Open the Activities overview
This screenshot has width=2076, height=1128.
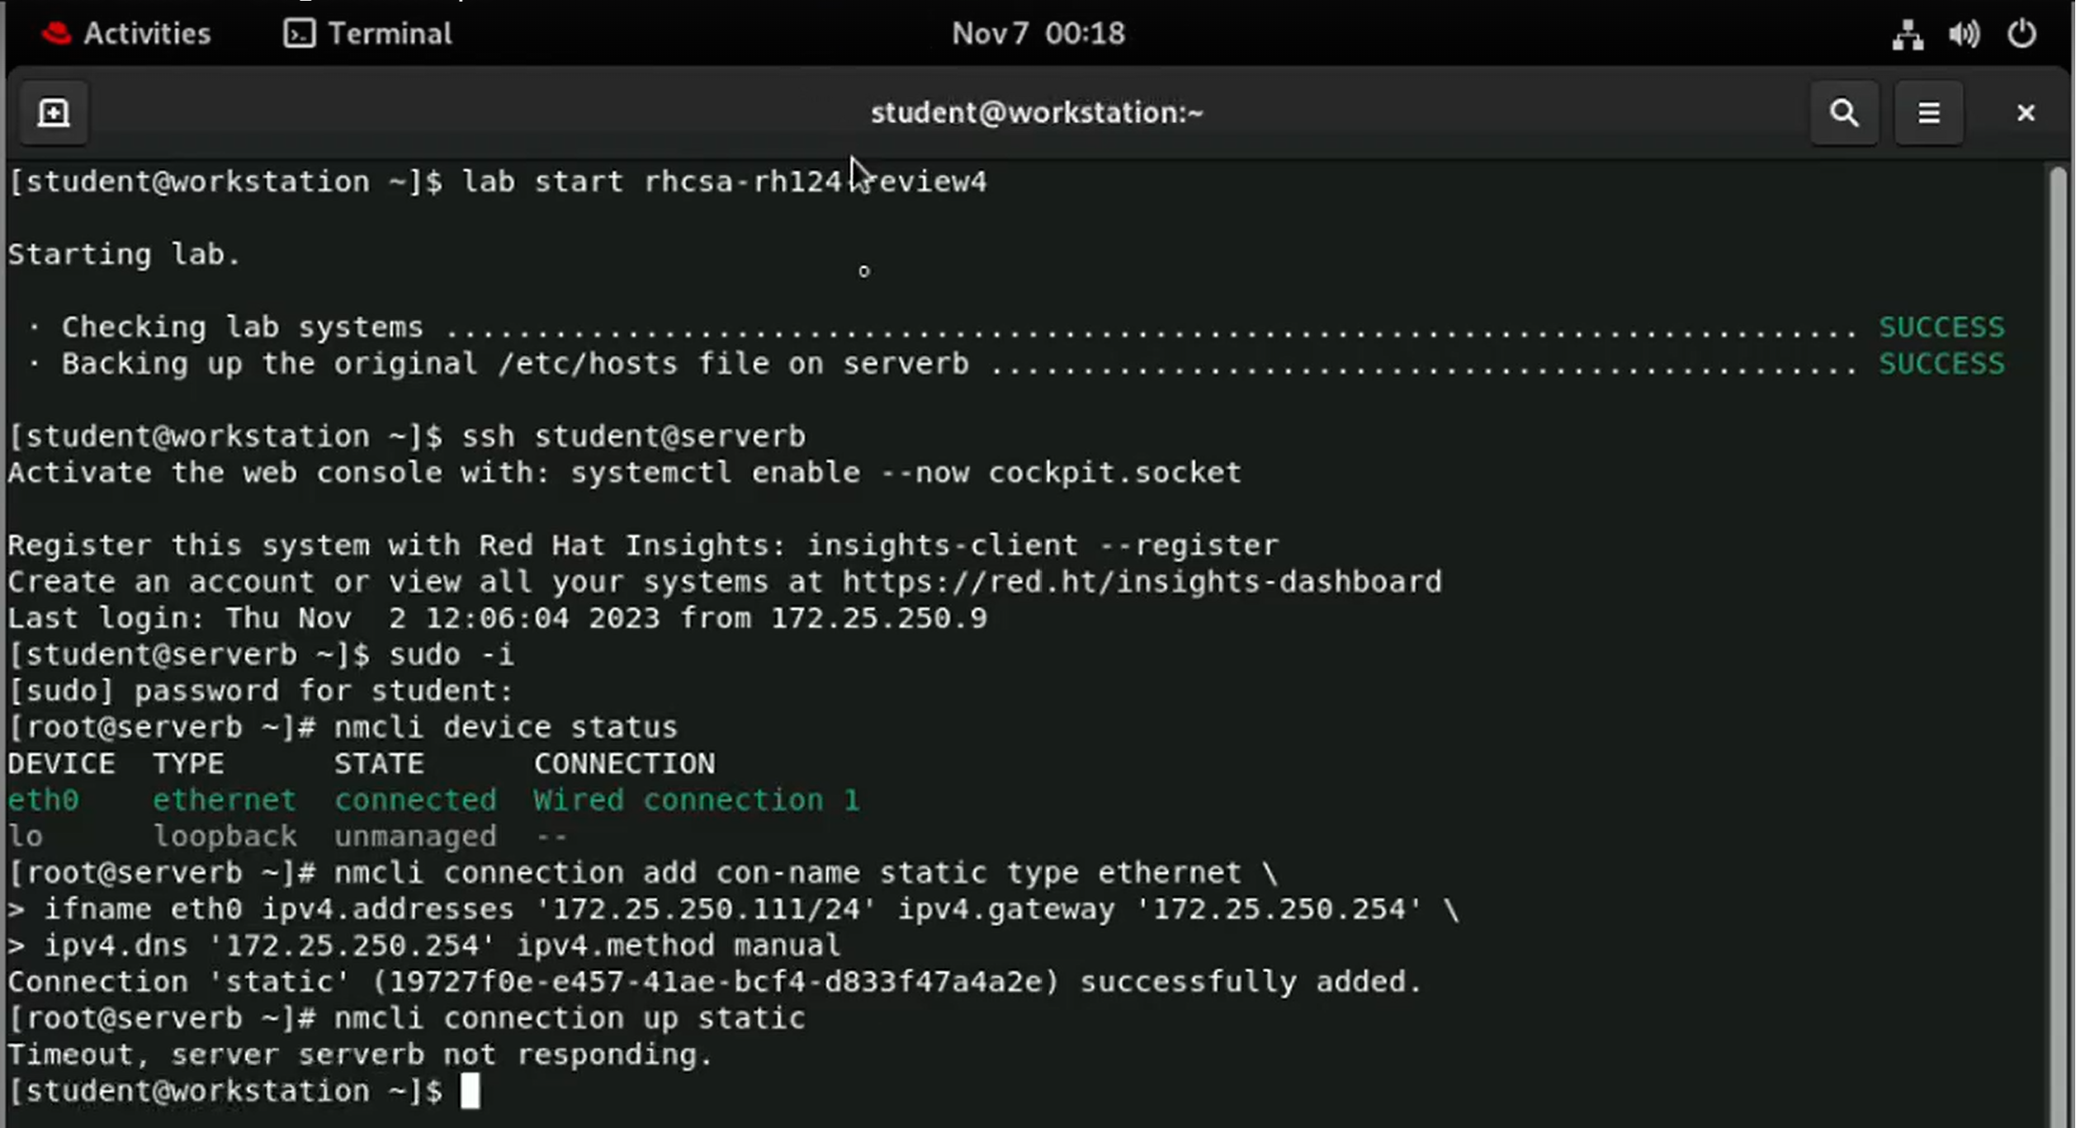147,34
